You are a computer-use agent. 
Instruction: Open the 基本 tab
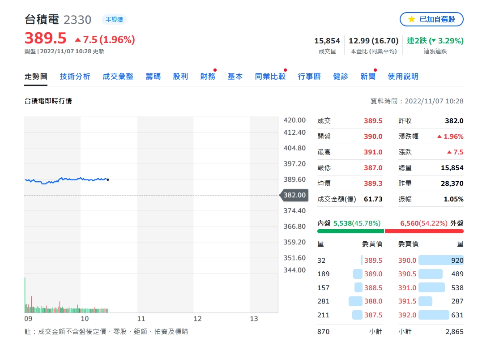click(x=235, y=77)
